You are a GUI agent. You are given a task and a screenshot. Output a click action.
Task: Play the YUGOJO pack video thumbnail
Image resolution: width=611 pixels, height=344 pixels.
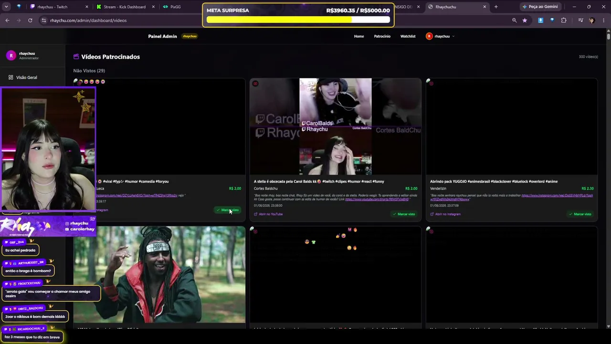[512, 127]
